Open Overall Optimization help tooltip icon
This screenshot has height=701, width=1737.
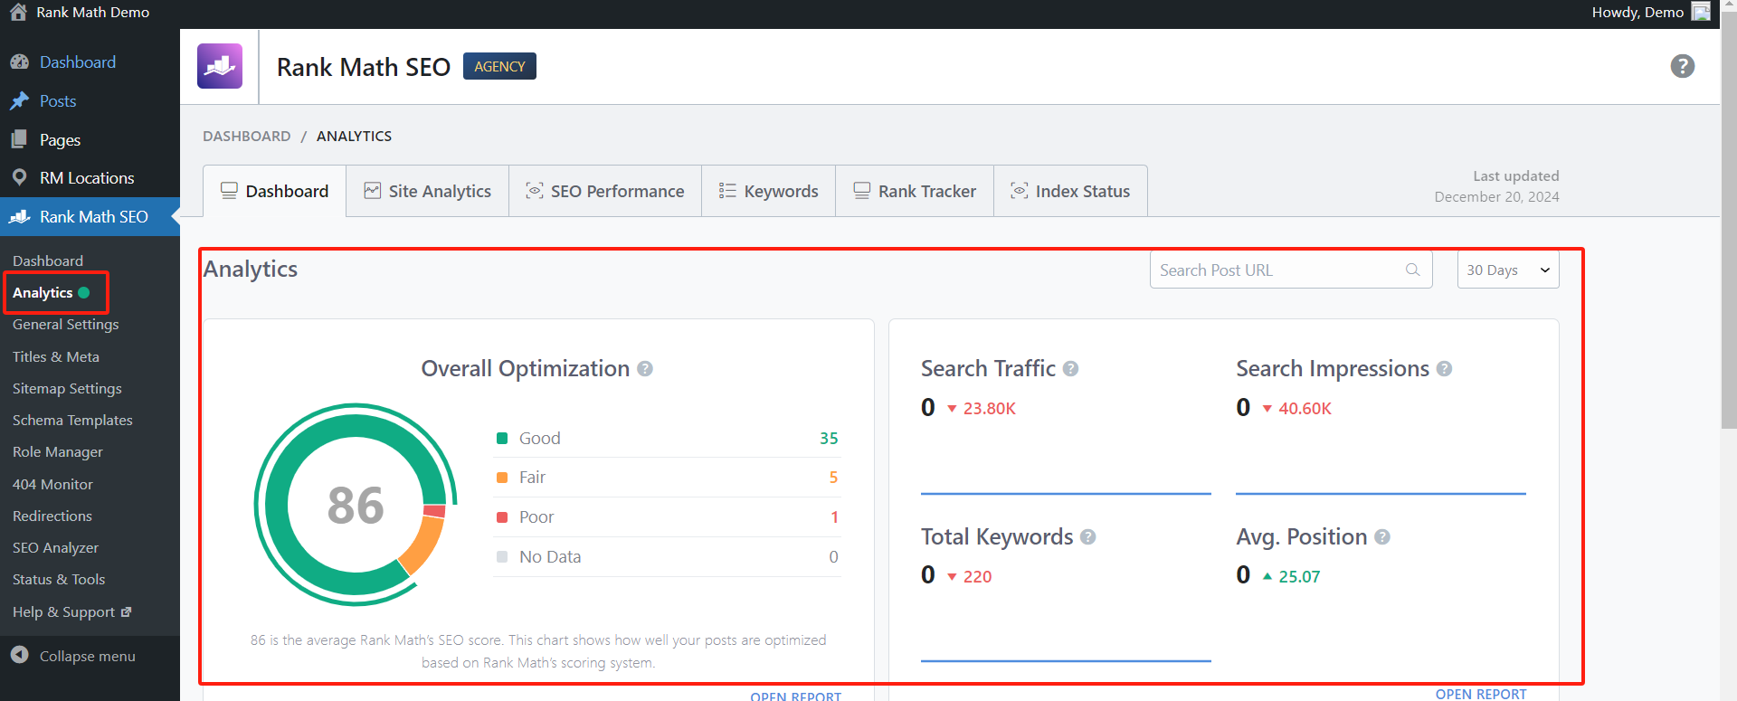645,369
